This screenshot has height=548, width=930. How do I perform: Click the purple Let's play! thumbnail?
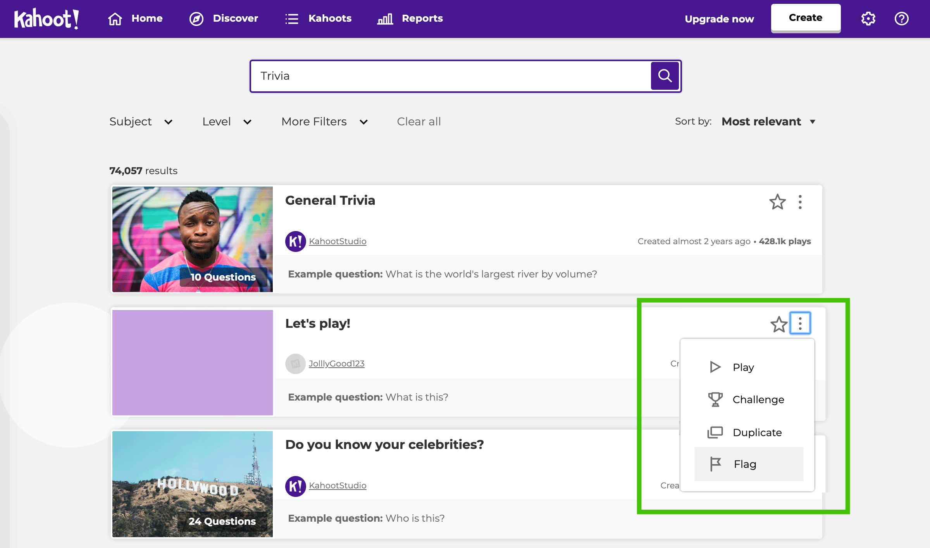(193, 362)
